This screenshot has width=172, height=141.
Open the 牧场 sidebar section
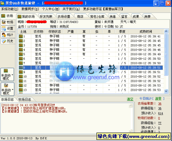(8, 22)
